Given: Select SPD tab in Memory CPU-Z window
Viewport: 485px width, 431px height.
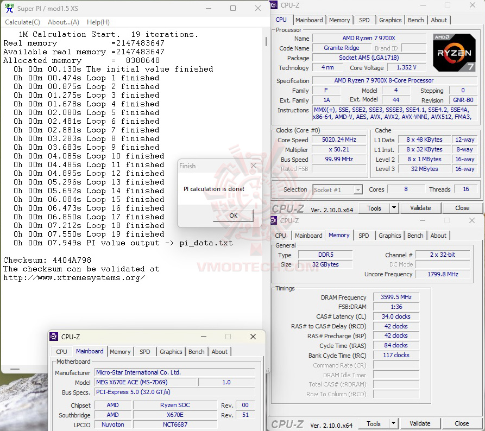Looking at the screenshot, I should 364,236.
